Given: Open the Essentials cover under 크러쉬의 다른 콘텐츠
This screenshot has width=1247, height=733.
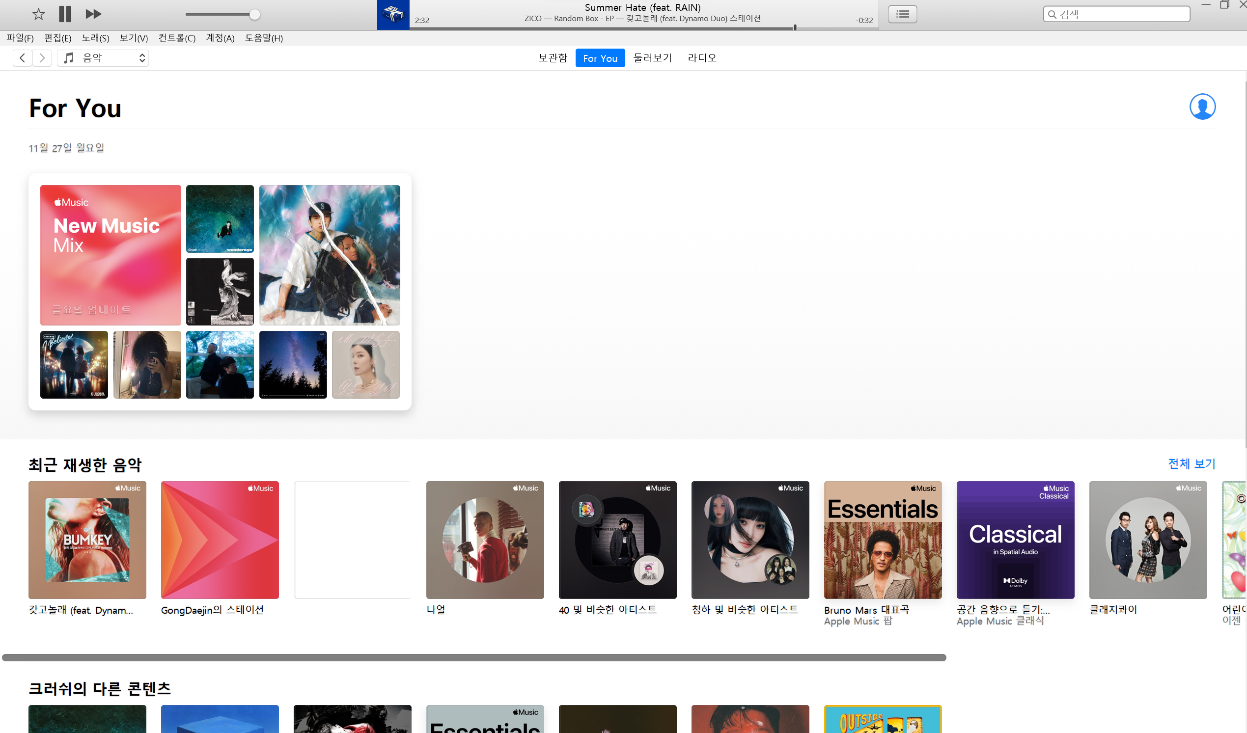Looking at the screenshot, I should pyautogui.click(x=485, y=719).
